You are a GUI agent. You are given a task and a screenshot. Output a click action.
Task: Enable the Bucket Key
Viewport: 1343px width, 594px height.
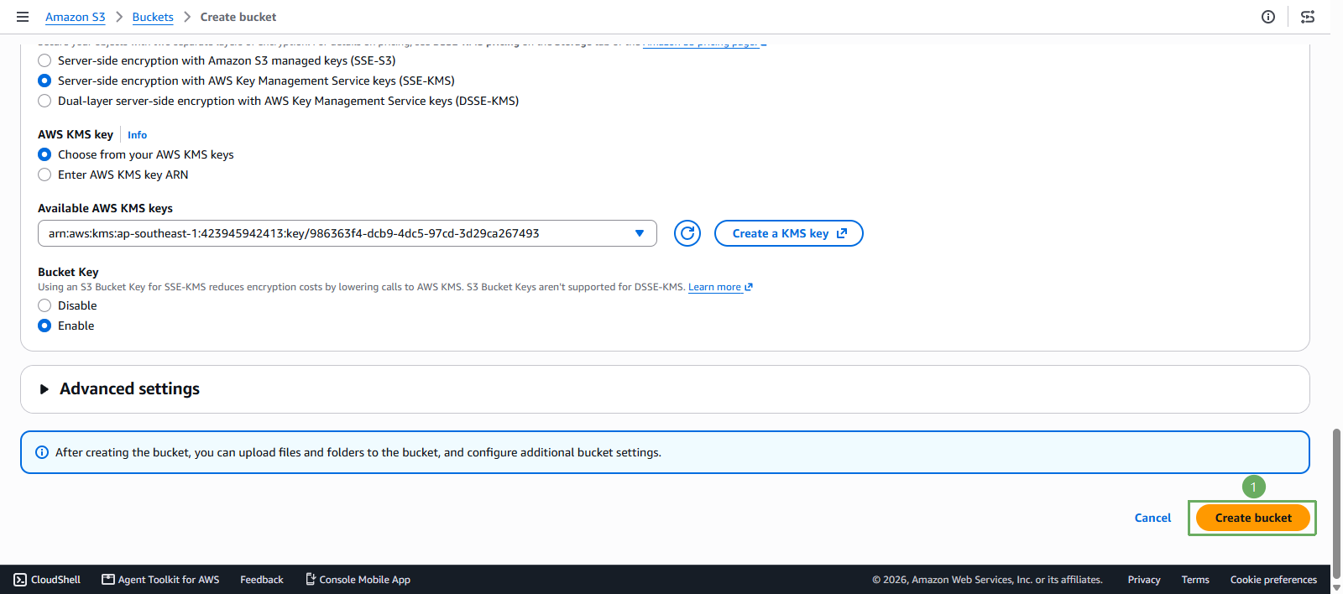(44, 326)
